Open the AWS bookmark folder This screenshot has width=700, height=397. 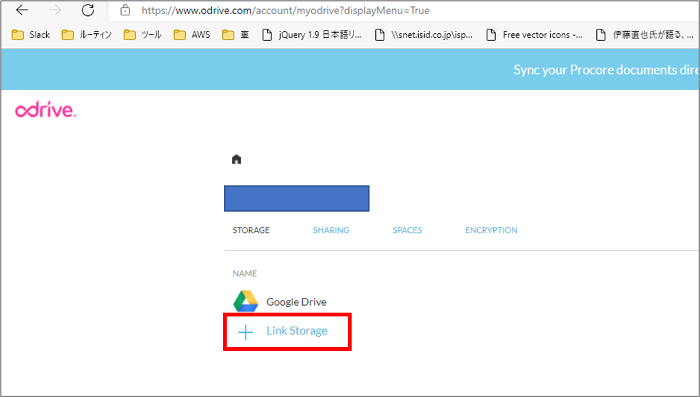[192, 35]
